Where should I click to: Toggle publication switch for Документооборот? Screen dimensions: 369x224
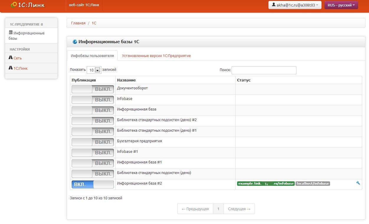point(93,89)
